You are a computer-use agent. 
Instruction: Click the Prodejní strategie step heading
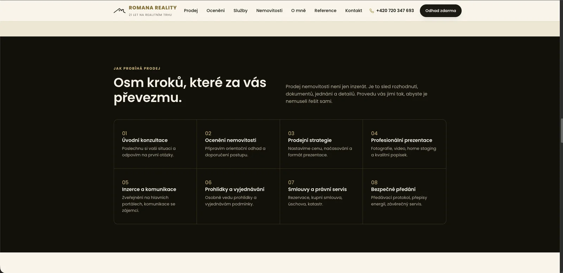(310, 140)
